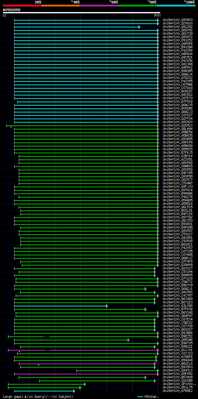Select label UniRef100_Q7F4F8

(178, 262)
